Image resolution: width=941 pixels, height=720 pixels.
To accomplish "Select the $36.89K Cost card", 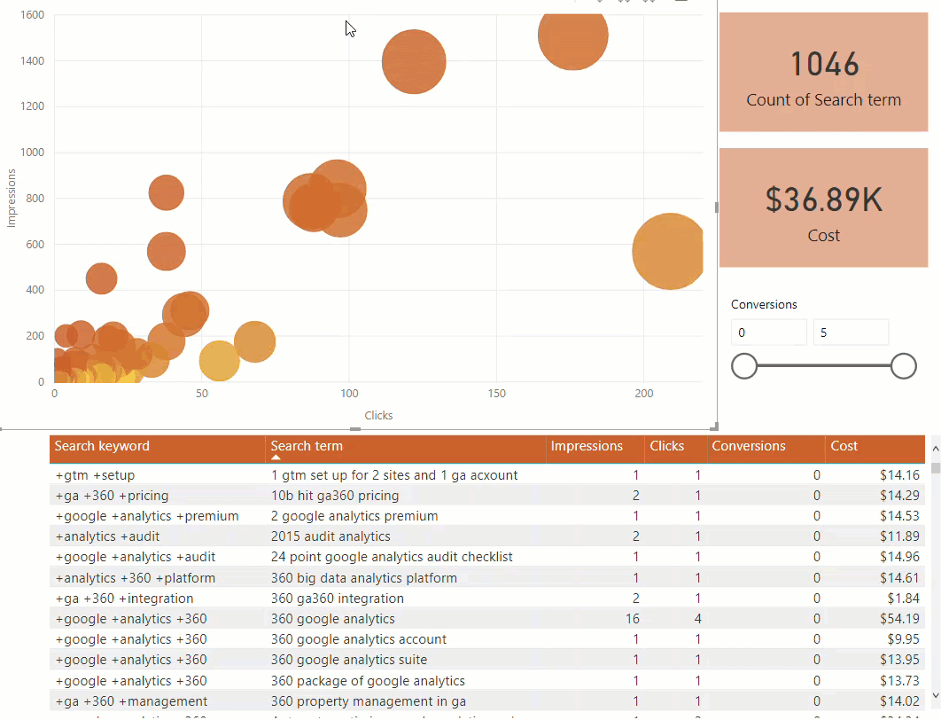I will (x=823, y=207).
